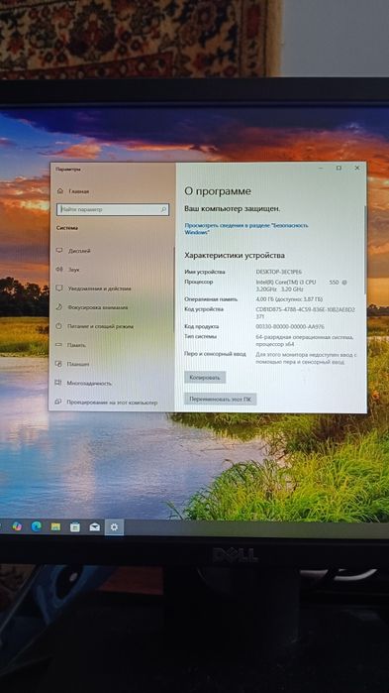This screenshot has height=693, width=389.
Task: Select the Планшет sidebar item
Action: 73,364
